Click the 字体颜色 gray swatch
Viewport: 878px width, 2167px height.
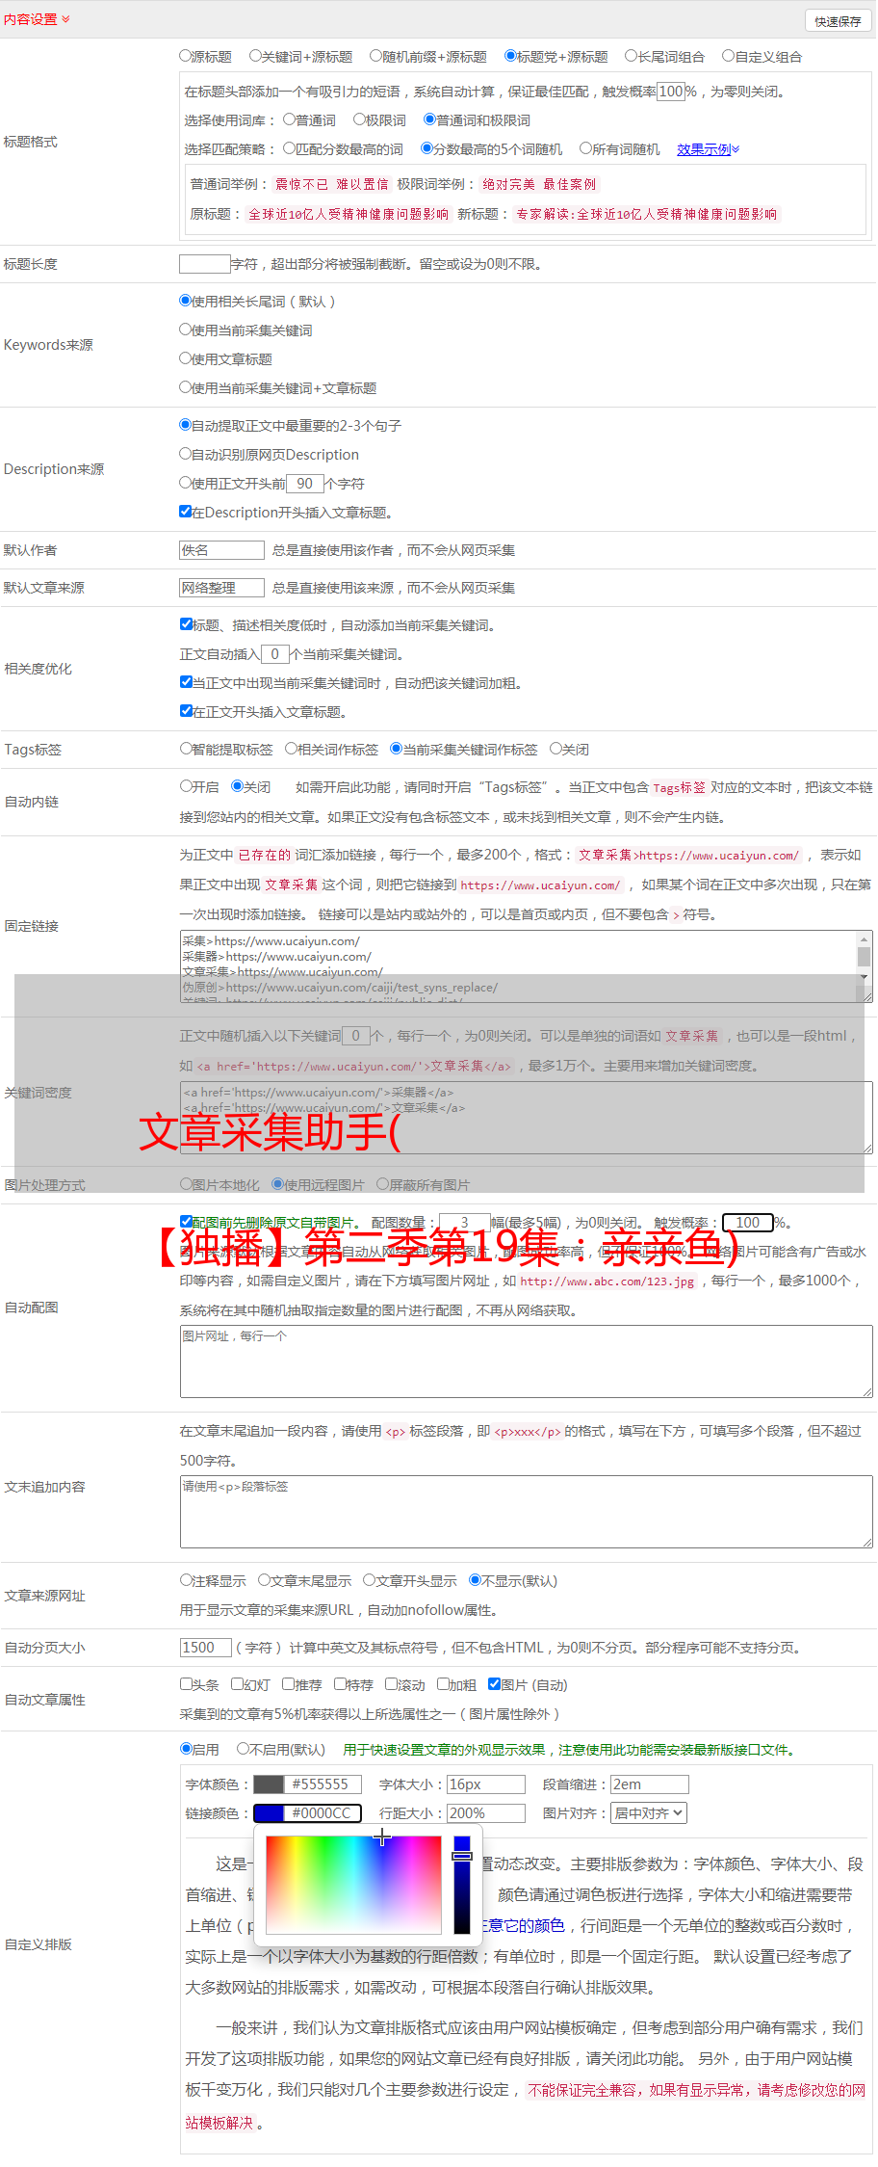(x=269, y=1784)
